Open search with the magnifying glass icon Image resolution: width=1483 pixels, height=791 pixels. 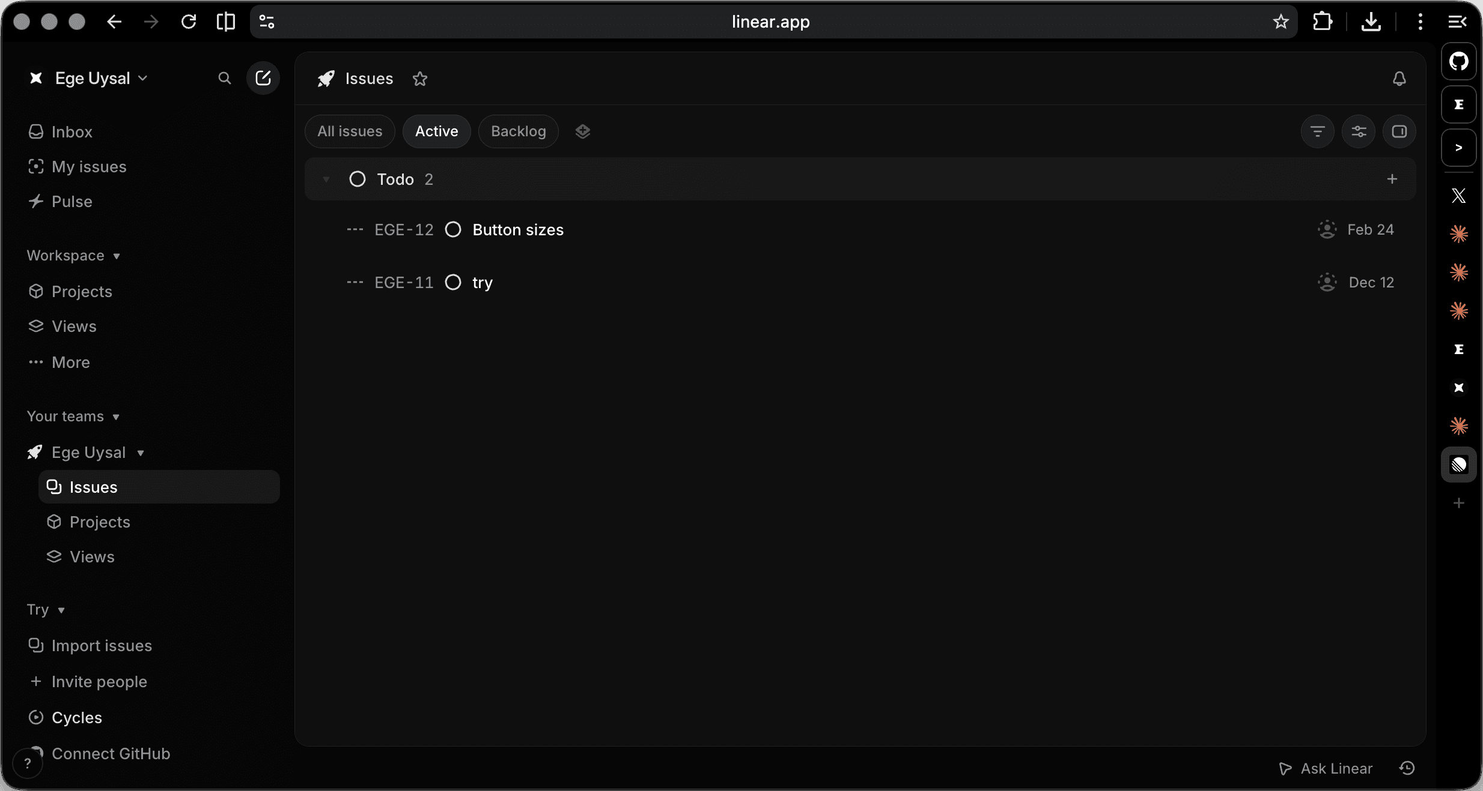pos(224,78)
